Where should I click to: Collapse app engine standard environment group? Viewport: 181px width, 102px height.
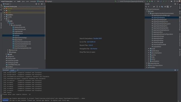[x=149, y=13]
